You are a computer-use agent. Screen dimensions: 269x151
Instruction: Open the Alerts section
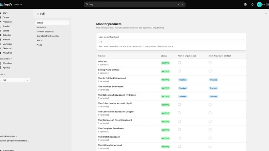pos(39,40)
